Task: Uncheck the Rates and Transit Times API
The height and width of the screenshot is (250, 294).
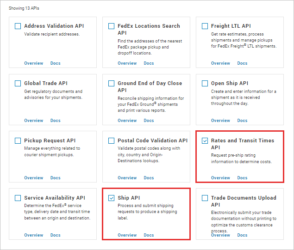Action: pyautogui.click(x=205, y=141)
